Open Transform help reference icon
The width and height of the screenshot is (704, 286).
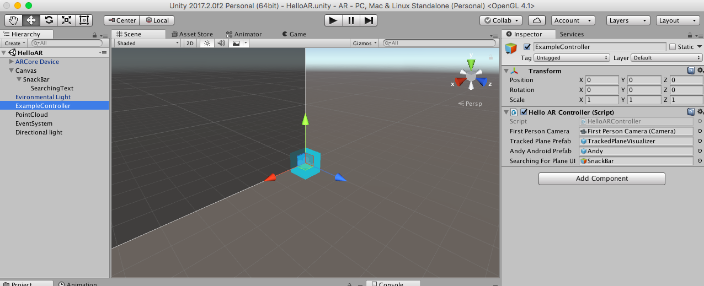[x=691, y=71]
